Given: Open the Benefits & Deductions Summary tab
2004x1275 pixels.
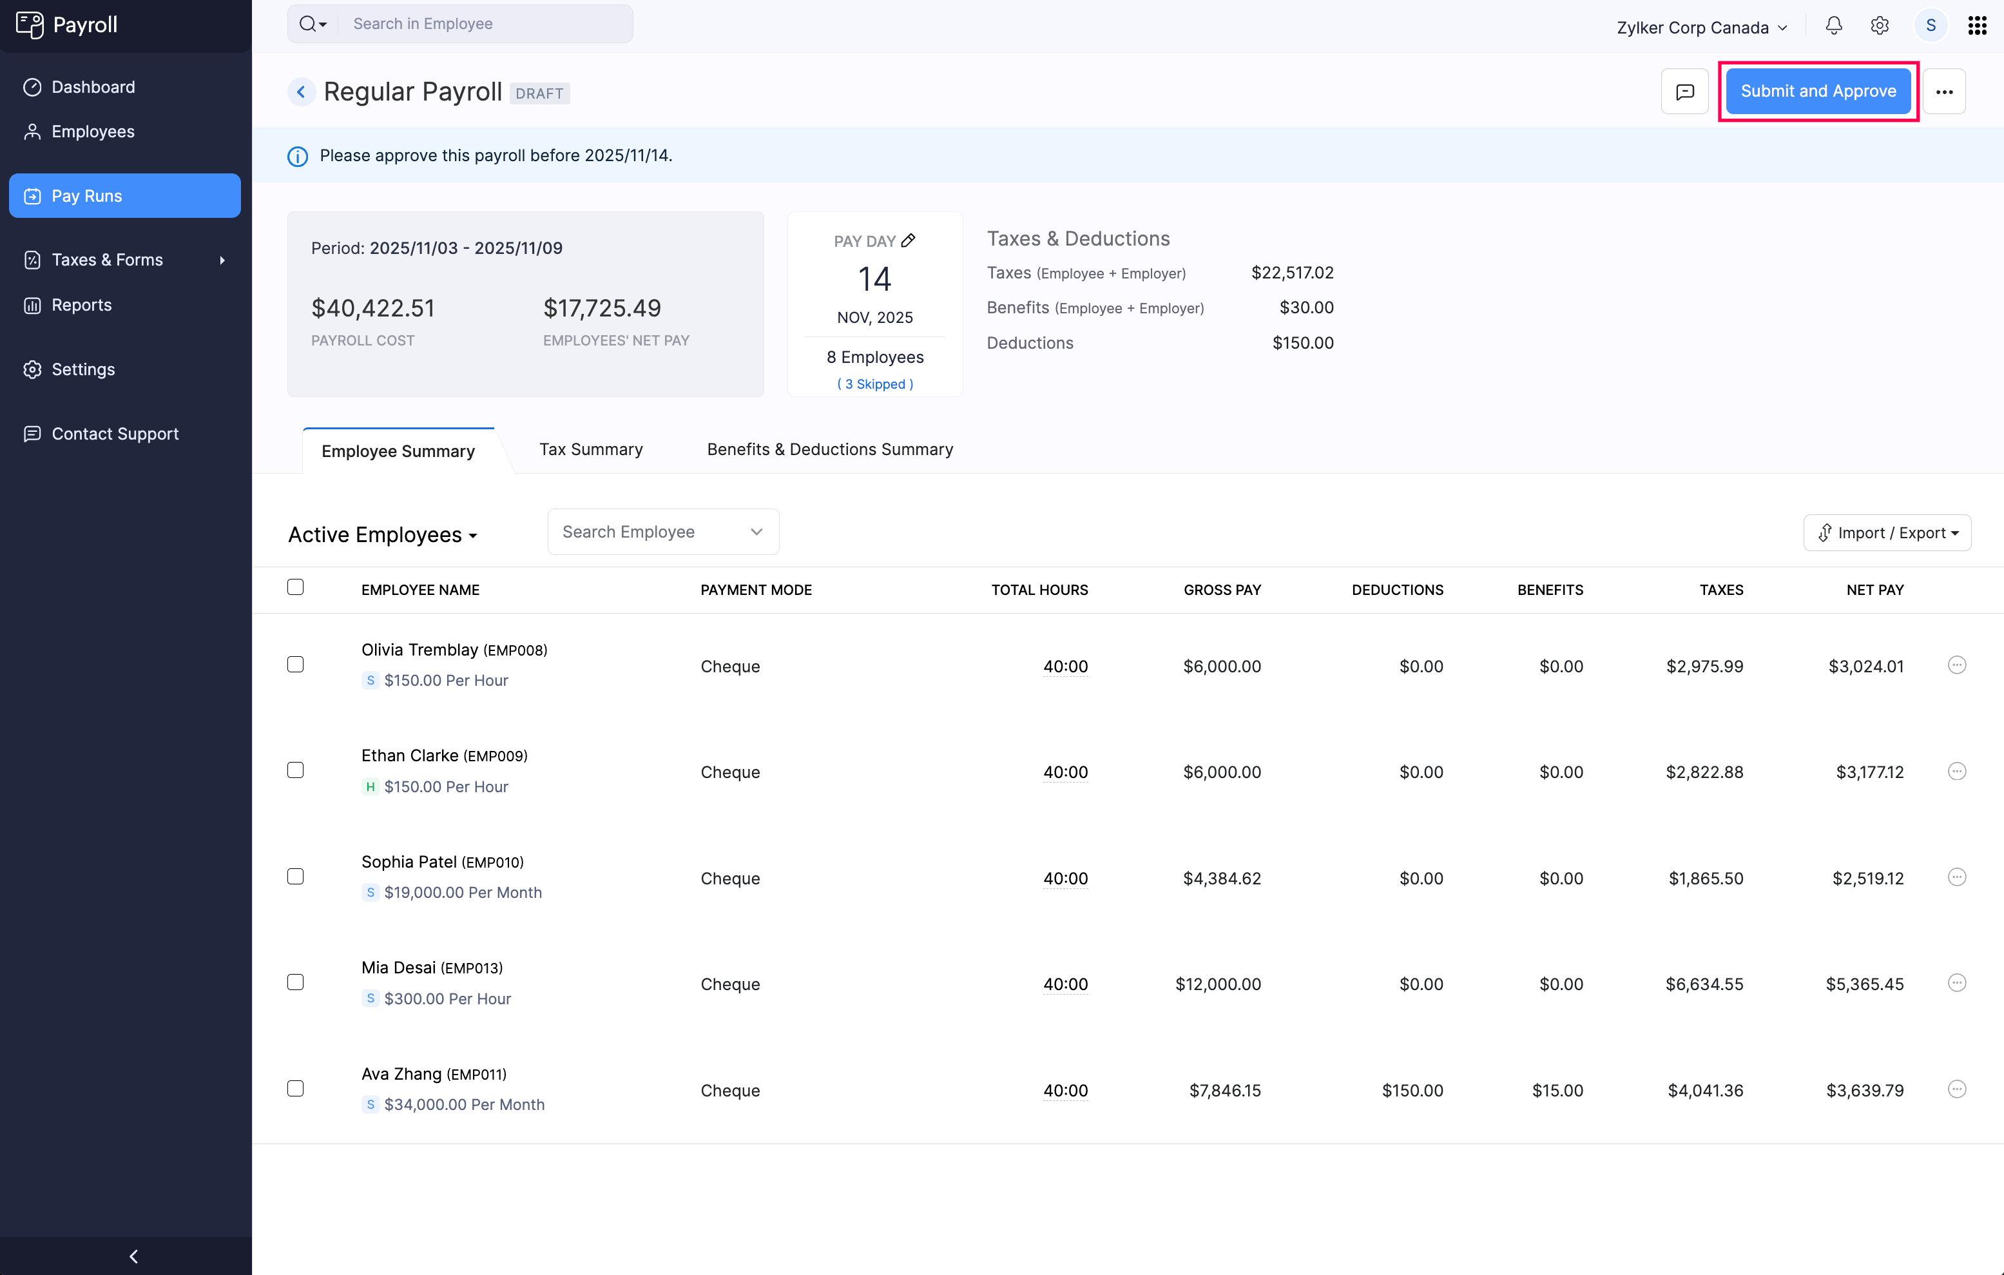Looking at the screenshot, I should pos(830,449).
